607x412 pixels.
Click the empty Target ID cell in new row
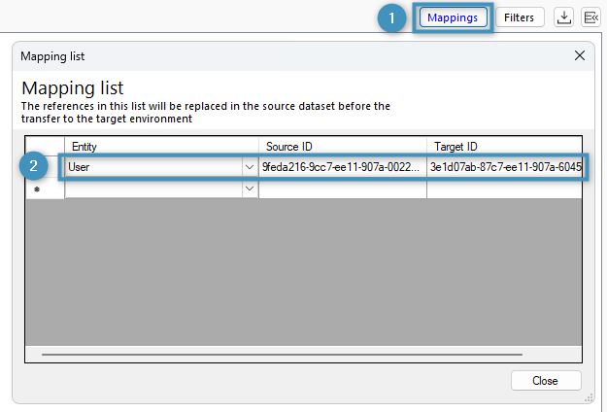click(504, 189)
